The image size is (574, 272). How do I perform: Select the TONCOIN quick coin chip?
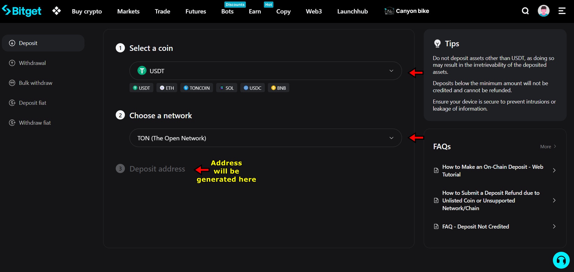[197, 88]
